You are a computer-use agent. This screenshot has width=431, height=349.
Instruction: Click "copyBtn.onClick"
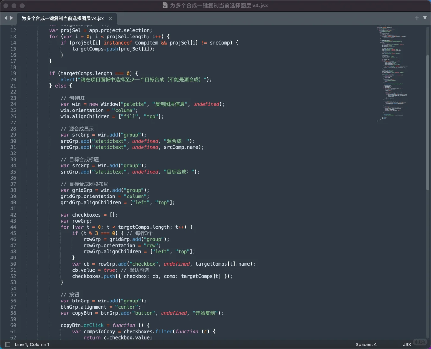(x=82, y=325)
